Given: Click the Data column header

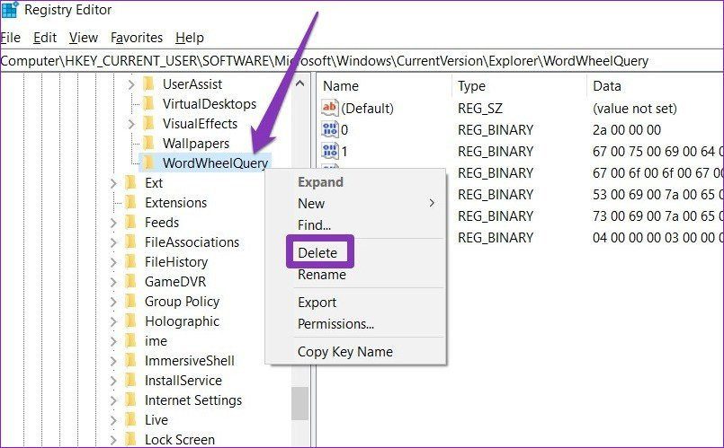Looking at the screenshot, I should tap(607, 86).
